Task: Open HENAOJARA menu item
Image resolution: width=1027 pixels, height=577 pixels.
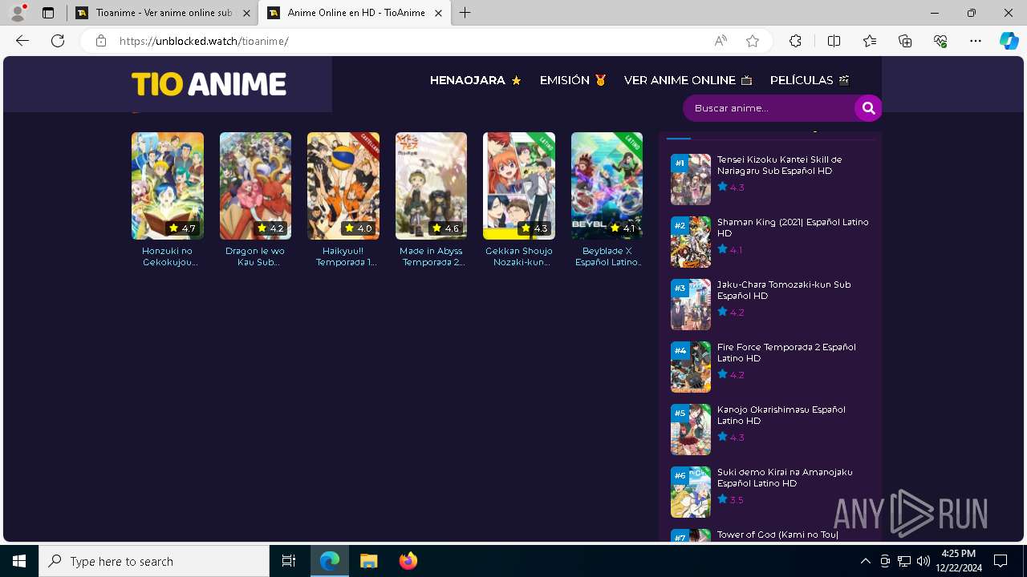Action: 476,80
